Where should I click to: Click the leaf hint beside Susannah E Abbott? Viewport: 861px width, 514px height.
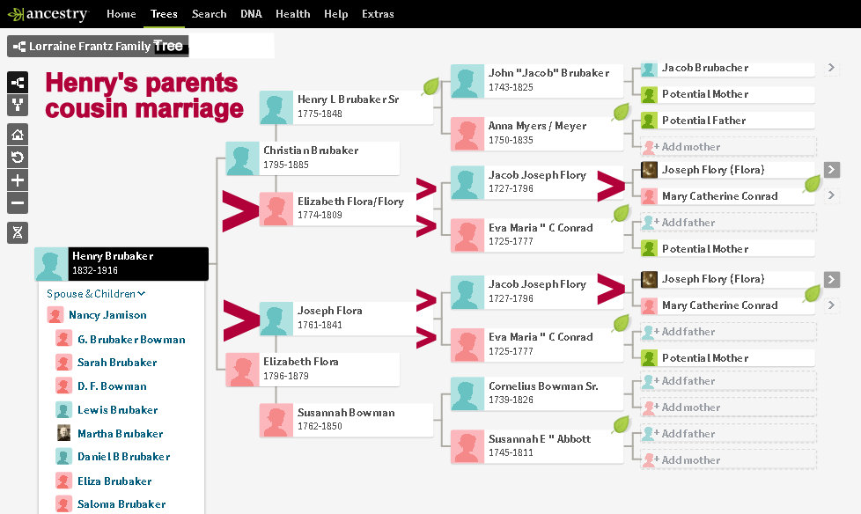click(621, 425)
